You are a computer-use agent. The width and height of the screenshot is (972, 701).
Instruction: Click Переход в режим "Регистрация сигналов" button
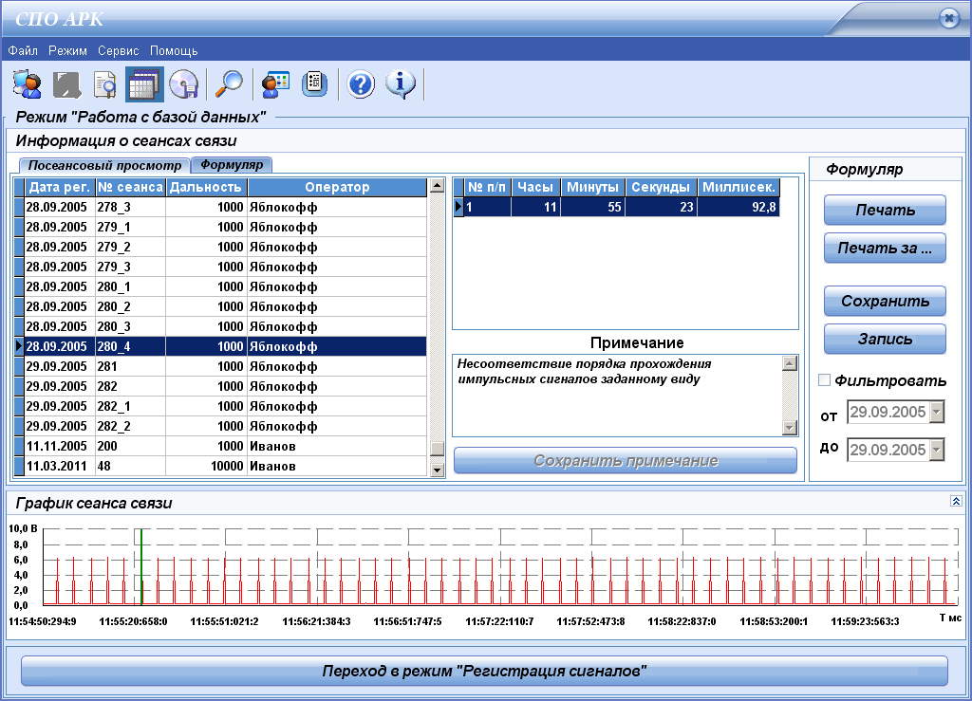pos(484,671)
